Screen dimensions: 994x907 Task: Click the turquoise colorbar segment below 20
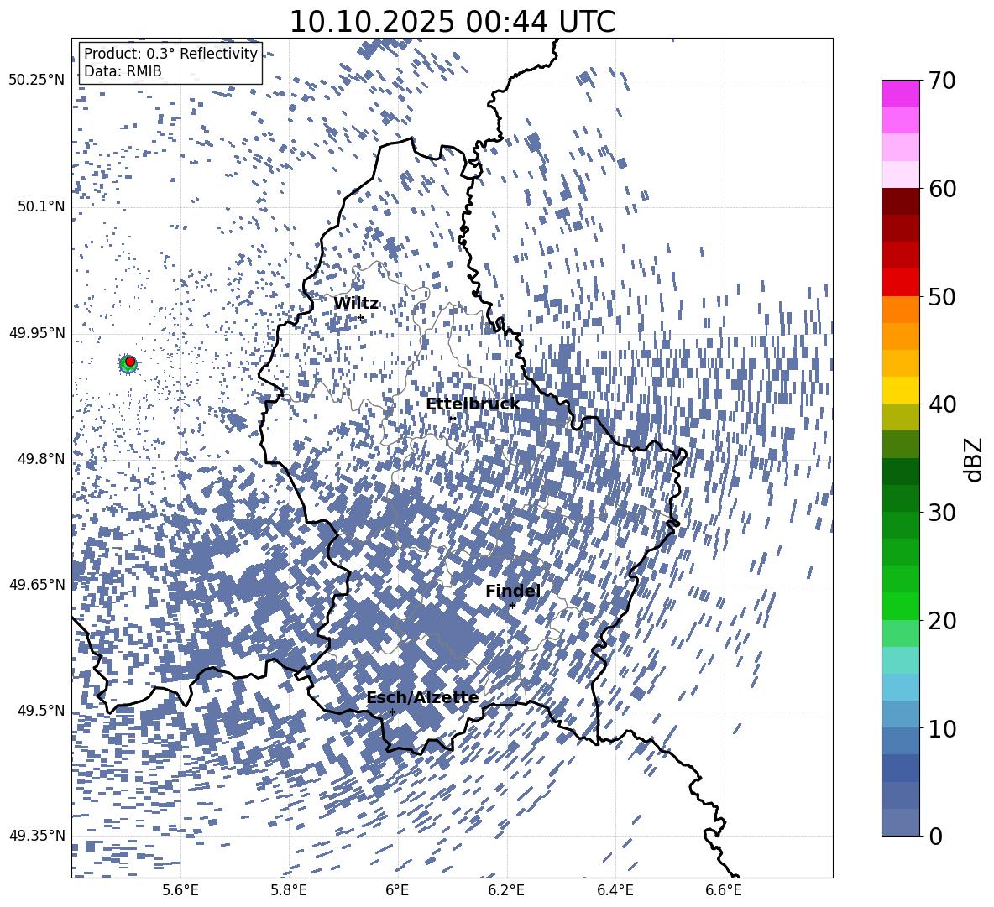tap(900, 660)
